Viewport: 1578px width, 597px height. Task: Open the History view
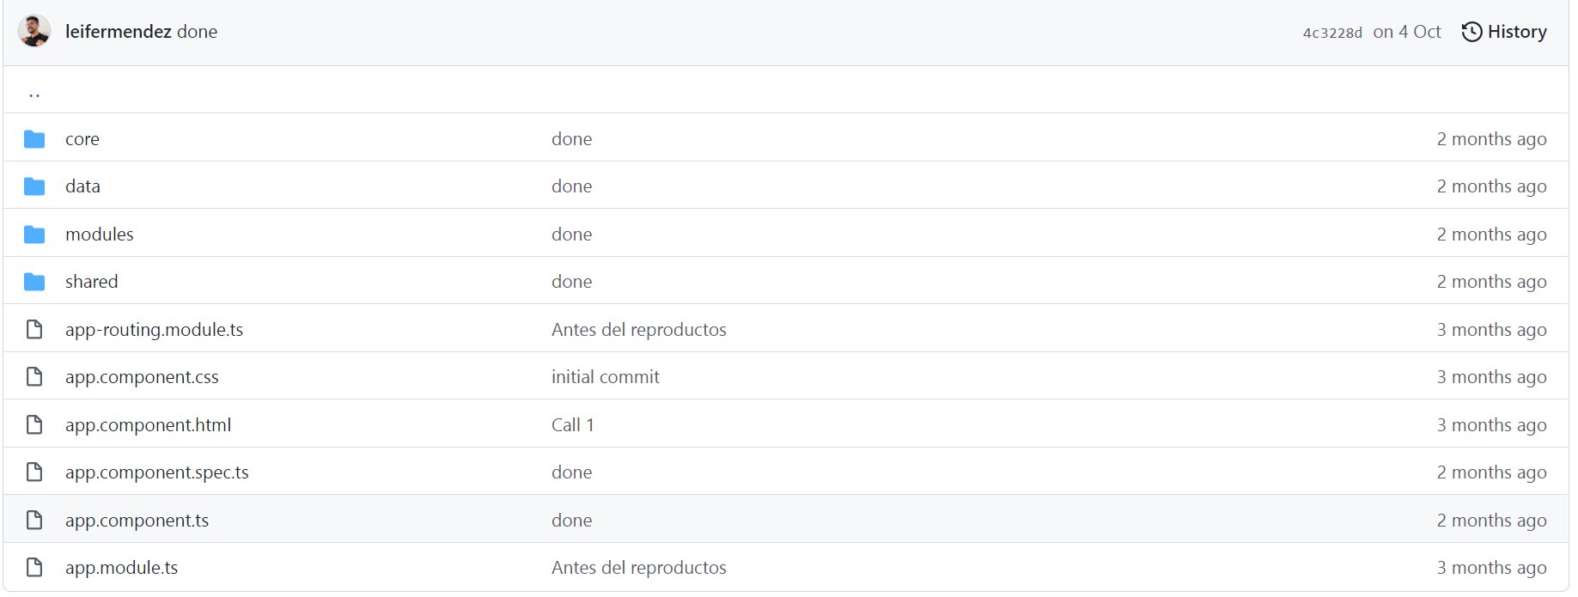(1519, 31)
